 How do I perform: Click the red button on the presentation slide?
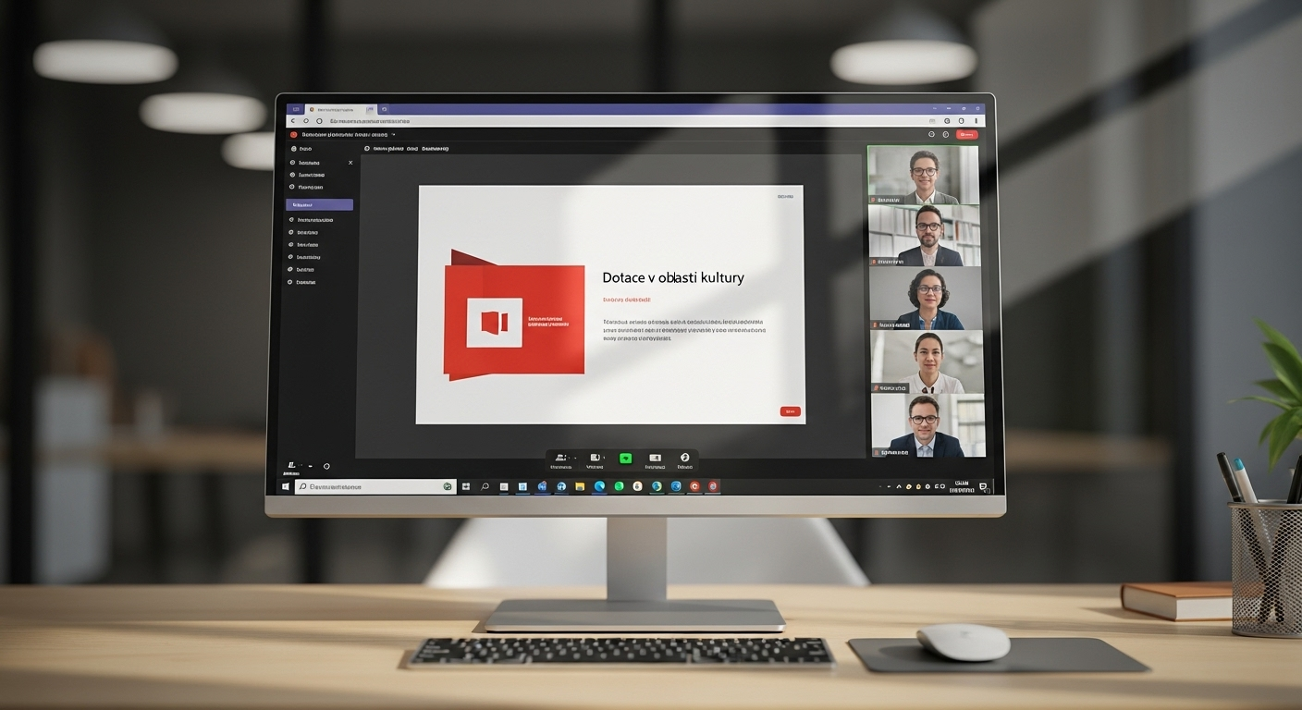coord(790,410)
